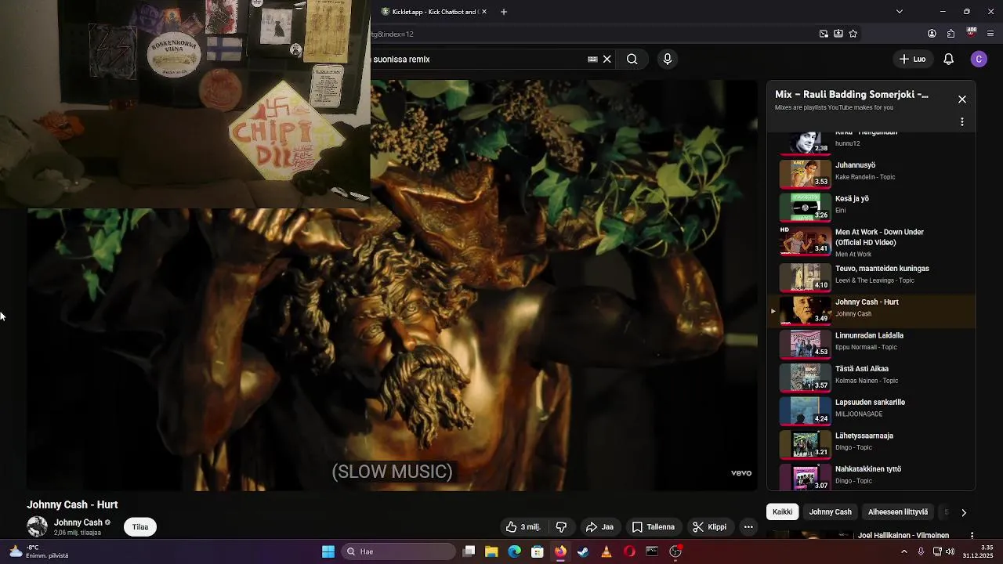1003x564 pixels.
Task: Select the Kaikki filter chip
Action: 782,512
